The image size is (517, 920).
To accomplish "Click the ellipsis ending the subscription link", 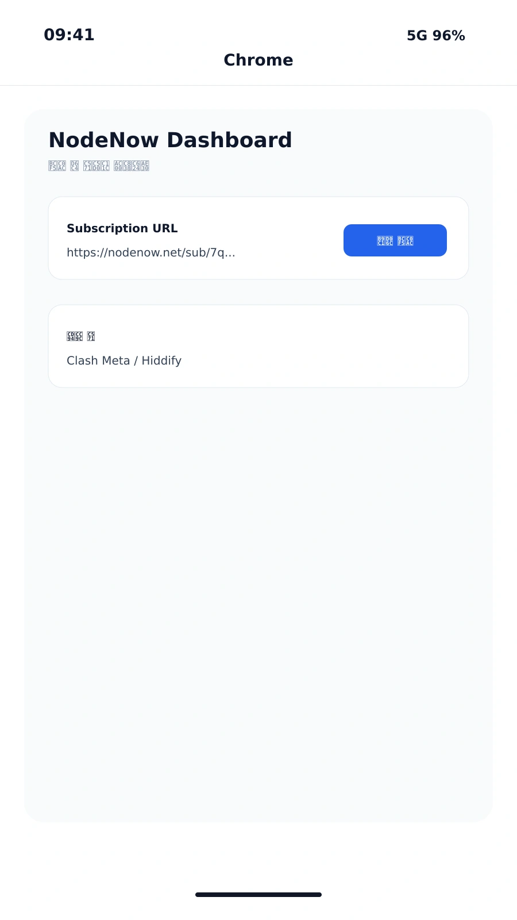I will (230, 254).
